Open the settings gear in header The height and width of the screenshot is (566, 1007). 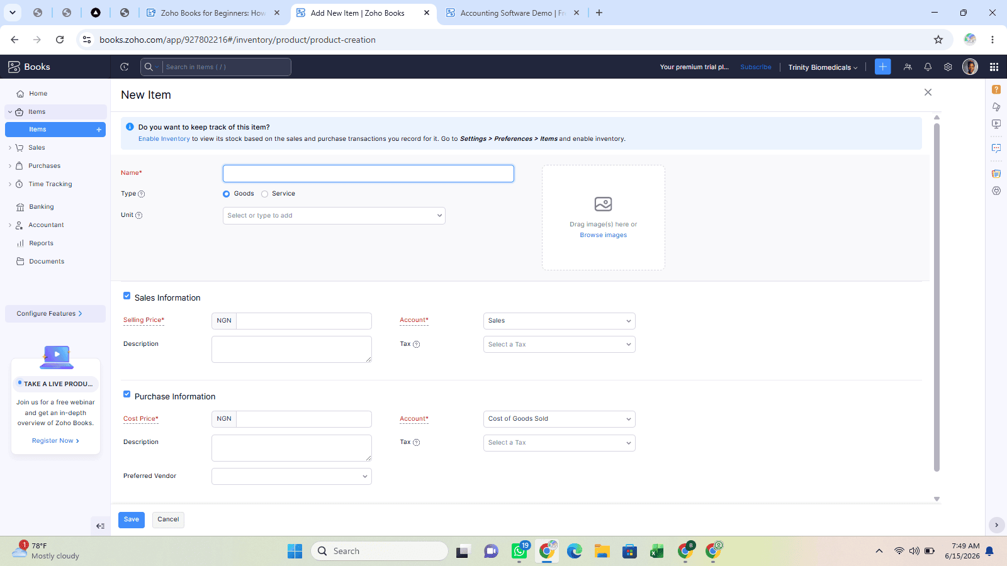click(948, 67)
